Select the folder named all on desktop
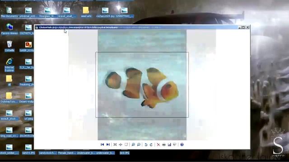This screenshot has width=289, height=162. click(x=9, y=81)
